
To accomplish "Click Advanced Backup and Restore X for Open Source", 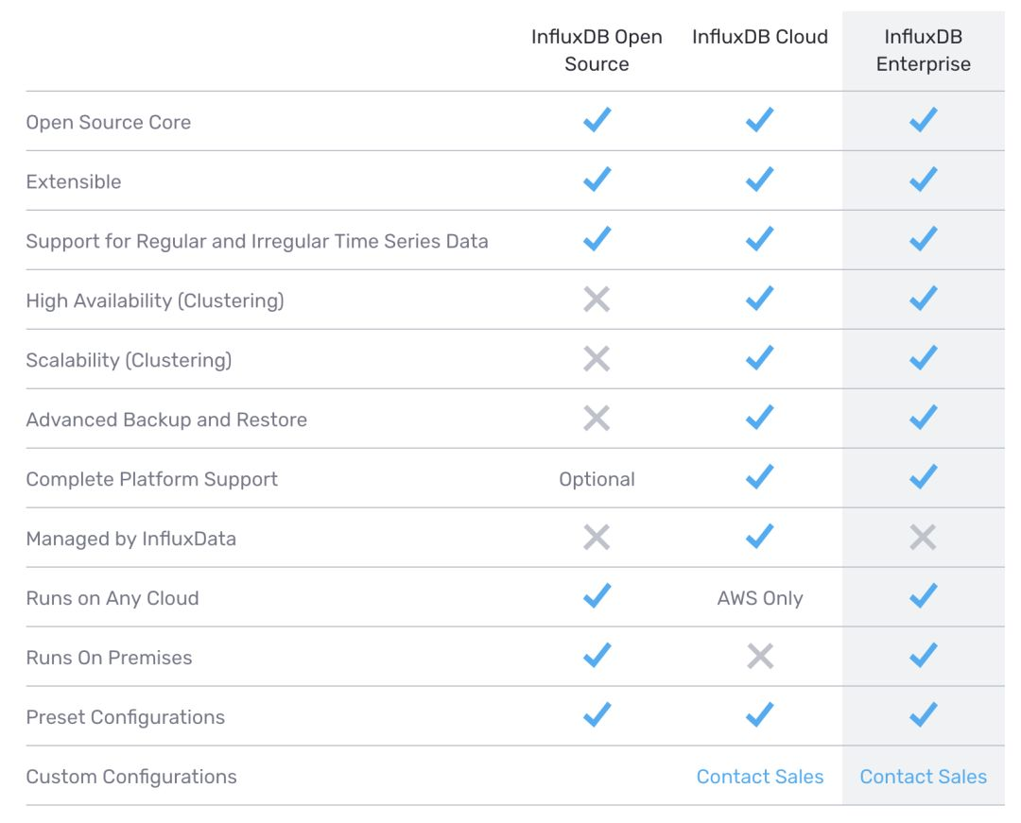I will [x=597, y=419].
